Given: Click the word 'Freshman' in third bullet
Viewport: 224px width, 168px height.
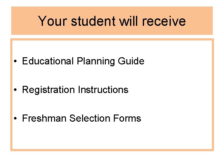Looking at the screenshot, I should [x=44, y=119].
